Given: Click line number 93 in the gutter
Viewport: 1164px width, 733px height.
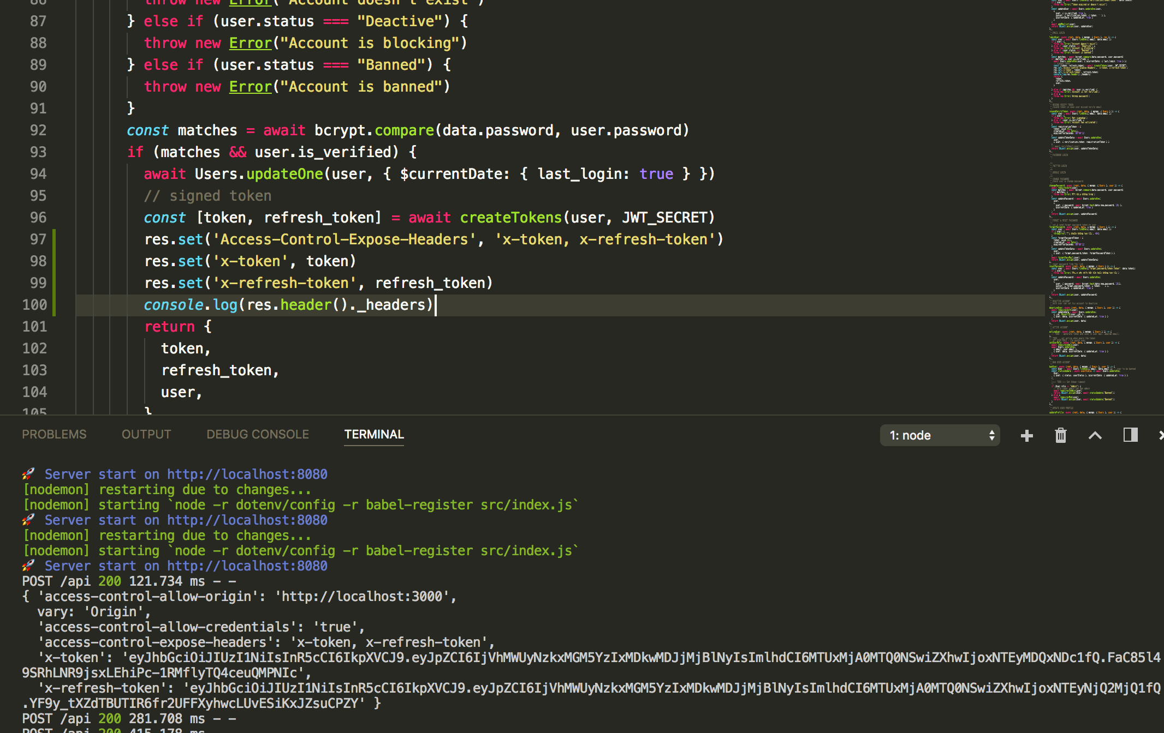Looking at the screenshot, I should pyautogui.click(x=38, y=152).
